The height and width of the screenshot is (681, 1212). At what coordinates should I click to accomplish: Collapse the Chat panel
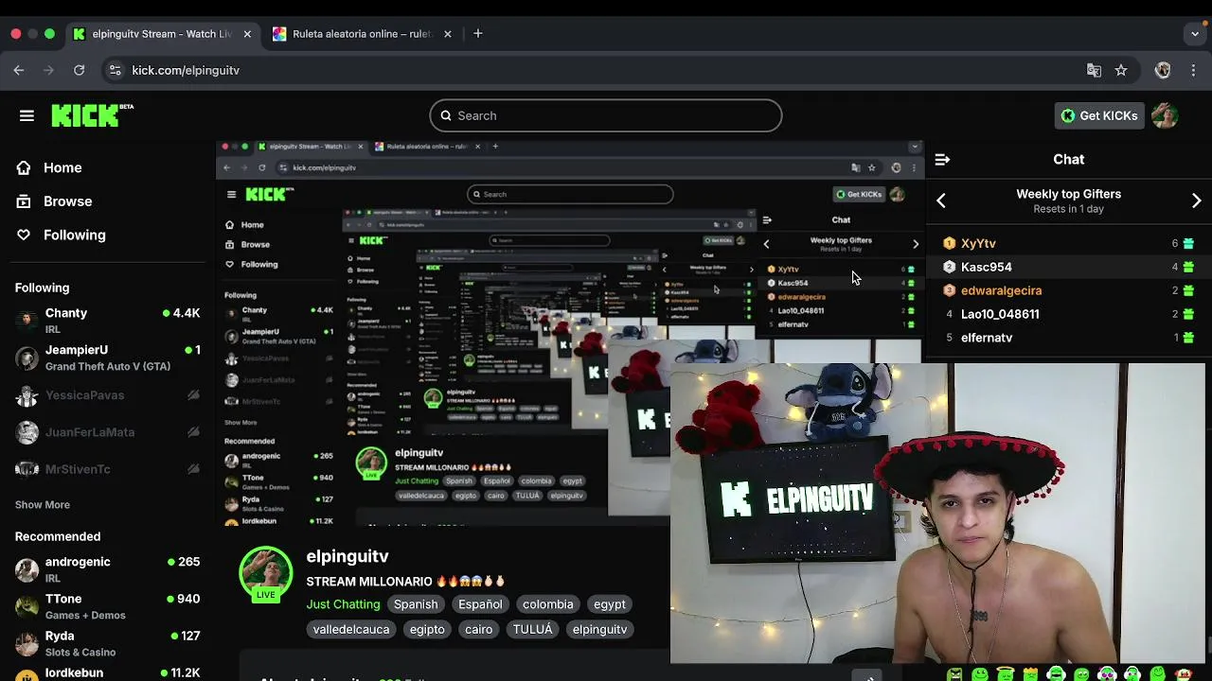942,160
